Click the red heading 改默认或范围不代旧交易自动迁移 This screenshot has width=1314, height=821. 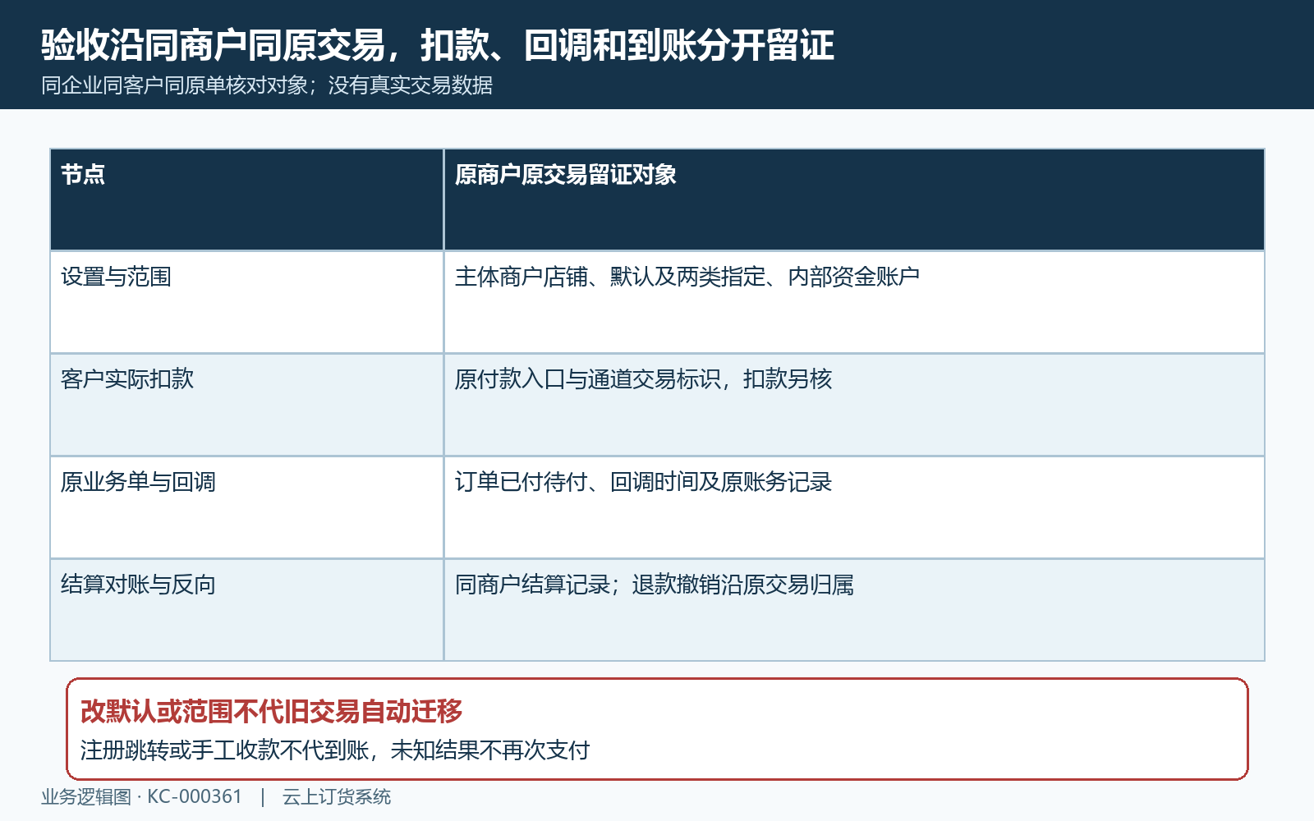(272, 711)
